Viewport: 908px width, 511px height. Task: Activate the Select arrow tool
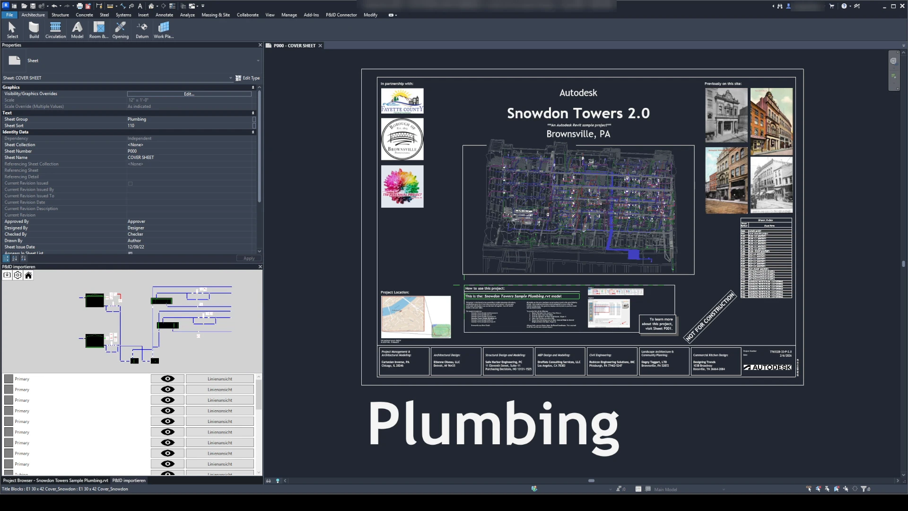coord(12,30)
